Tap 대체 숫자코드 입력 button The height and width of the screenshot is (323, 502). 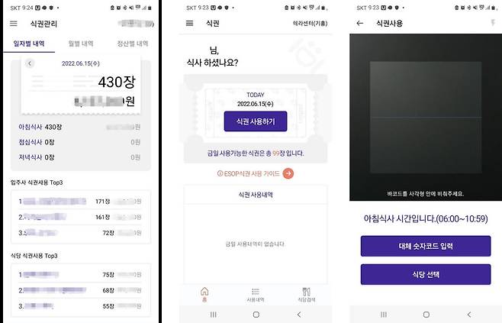(426, 246)
